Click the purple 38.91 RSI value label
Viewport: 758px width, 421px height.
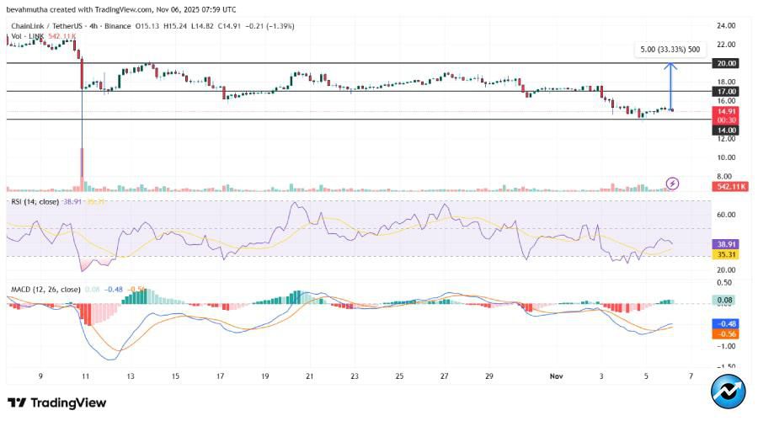pyautogui.click(x=725, y=242)
